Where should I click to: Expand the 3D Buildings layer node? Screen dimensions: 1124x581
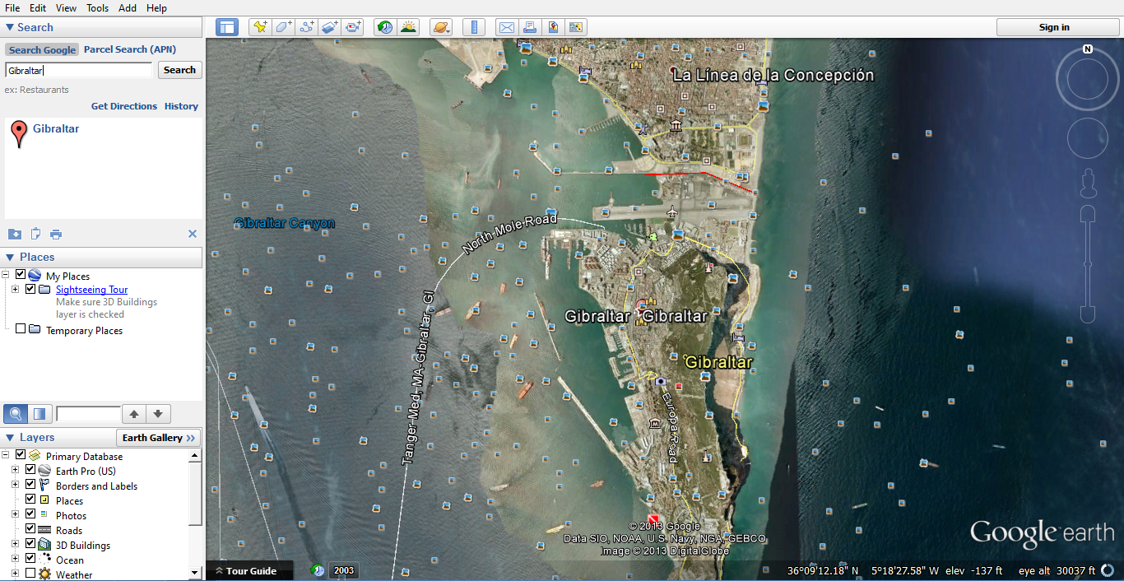pyautogui.click(x=15, y=544)
